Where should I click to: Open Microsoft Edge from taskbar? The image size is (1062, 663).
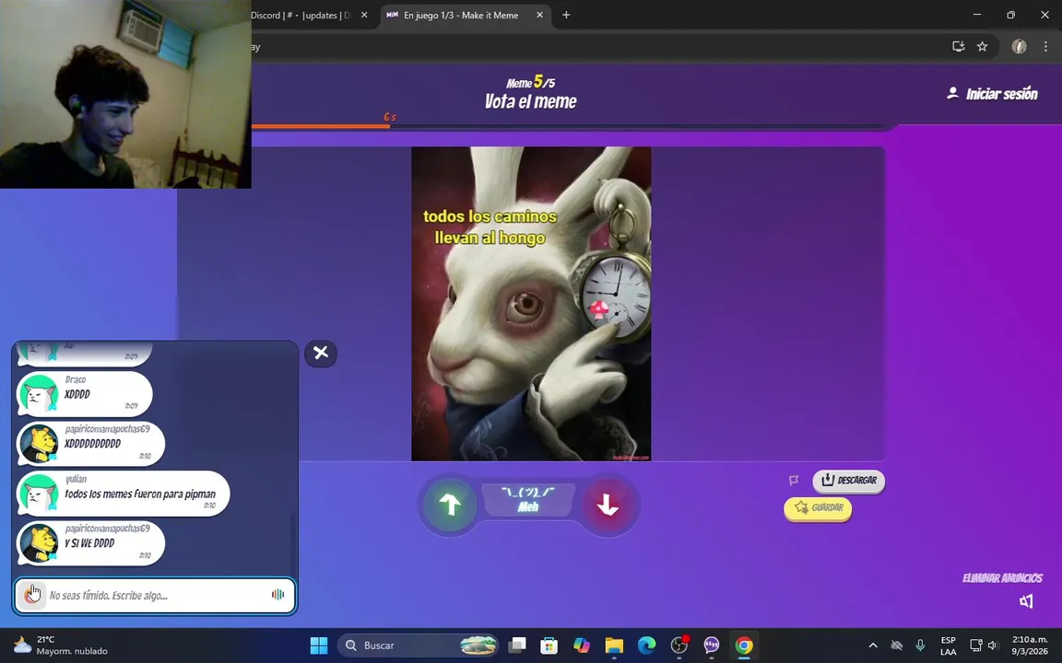[x=647, y=646]
